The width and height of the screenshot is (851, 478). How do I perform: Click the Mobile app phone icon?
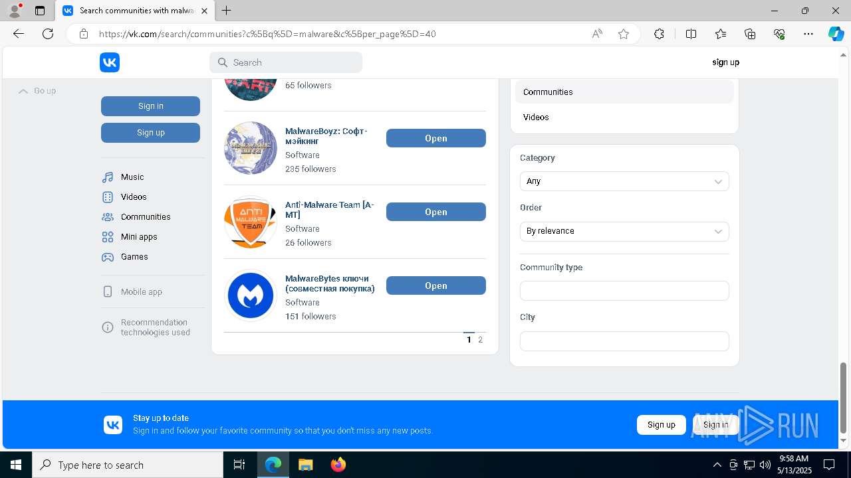point(108,292)
